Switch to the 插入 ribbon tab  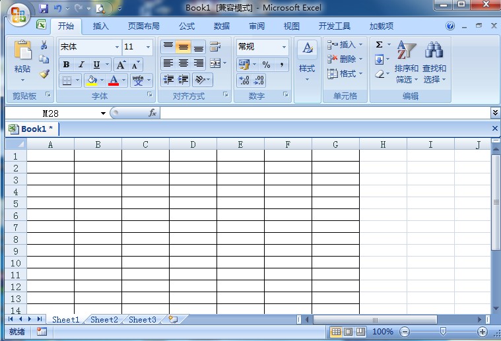point(101,26)
